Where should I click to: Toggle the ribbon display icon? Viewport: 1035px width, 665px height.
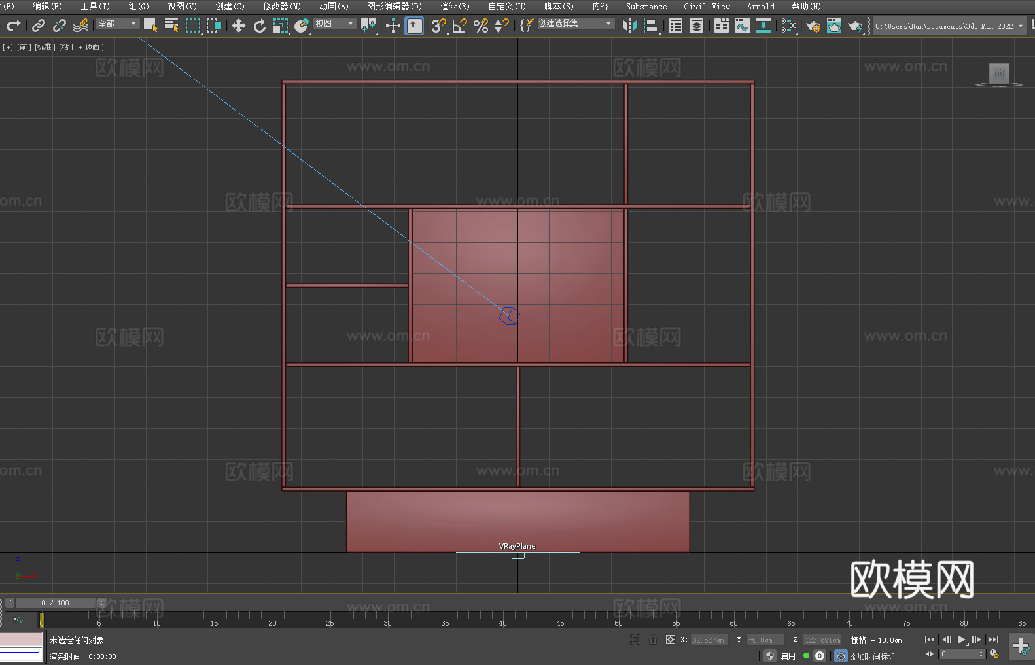pos(722,26)
